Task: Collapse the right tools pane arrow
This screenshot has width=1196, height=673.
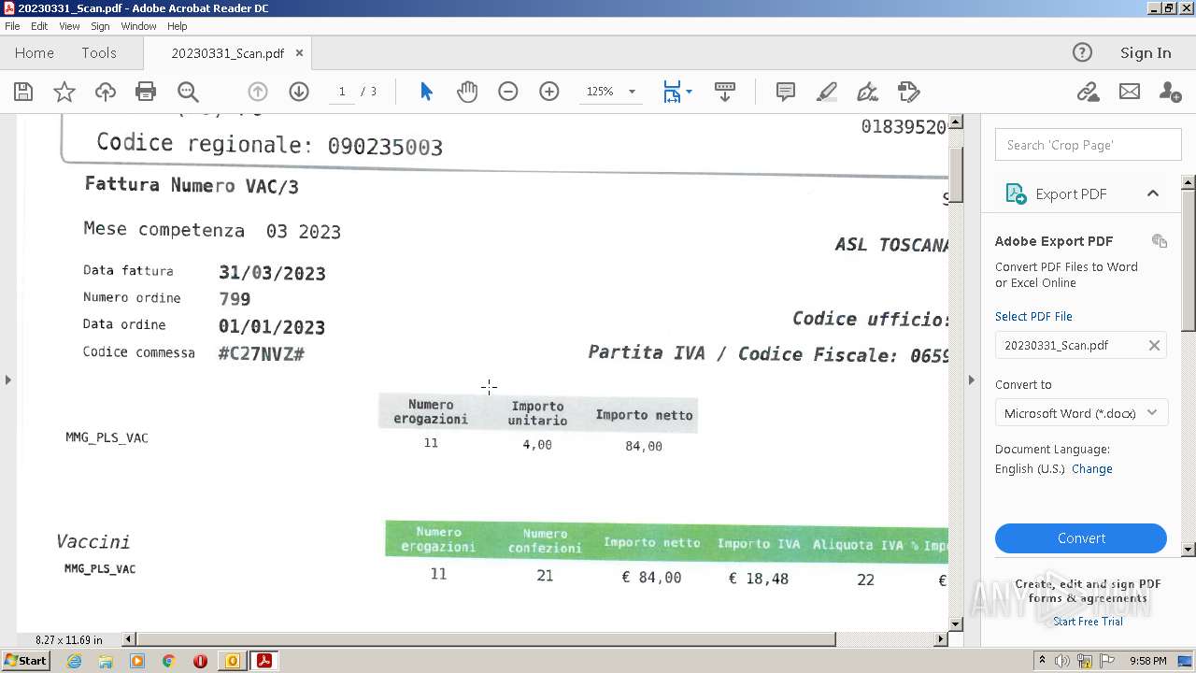Action: click(x=971, y=379)
